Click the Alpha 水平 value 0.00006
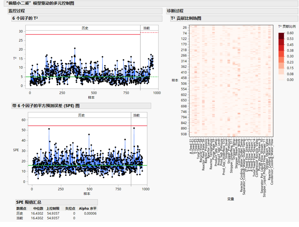The width and height of the screenshot is (299, 227). point(90,213)
